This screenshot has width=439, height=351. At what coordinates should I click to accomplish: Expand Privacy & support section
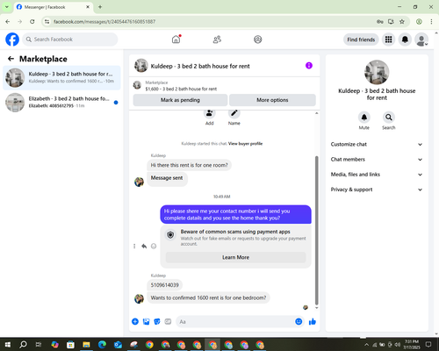coord(377,190)
